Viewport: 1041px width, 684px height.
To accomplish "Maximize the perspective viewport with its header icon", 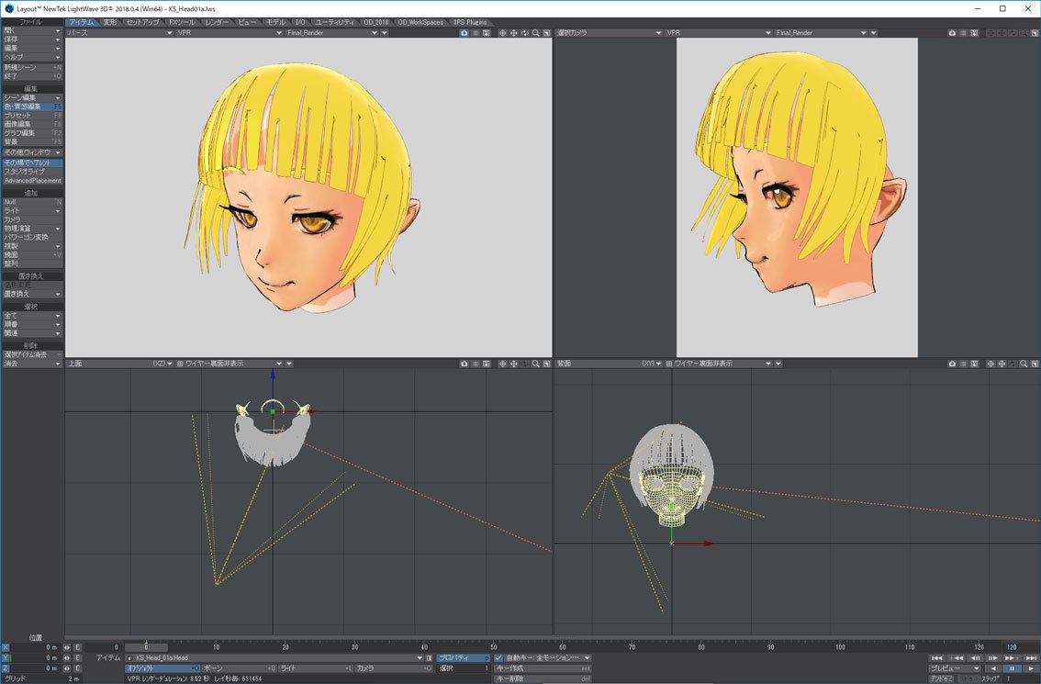I will (x=547, y=32).
